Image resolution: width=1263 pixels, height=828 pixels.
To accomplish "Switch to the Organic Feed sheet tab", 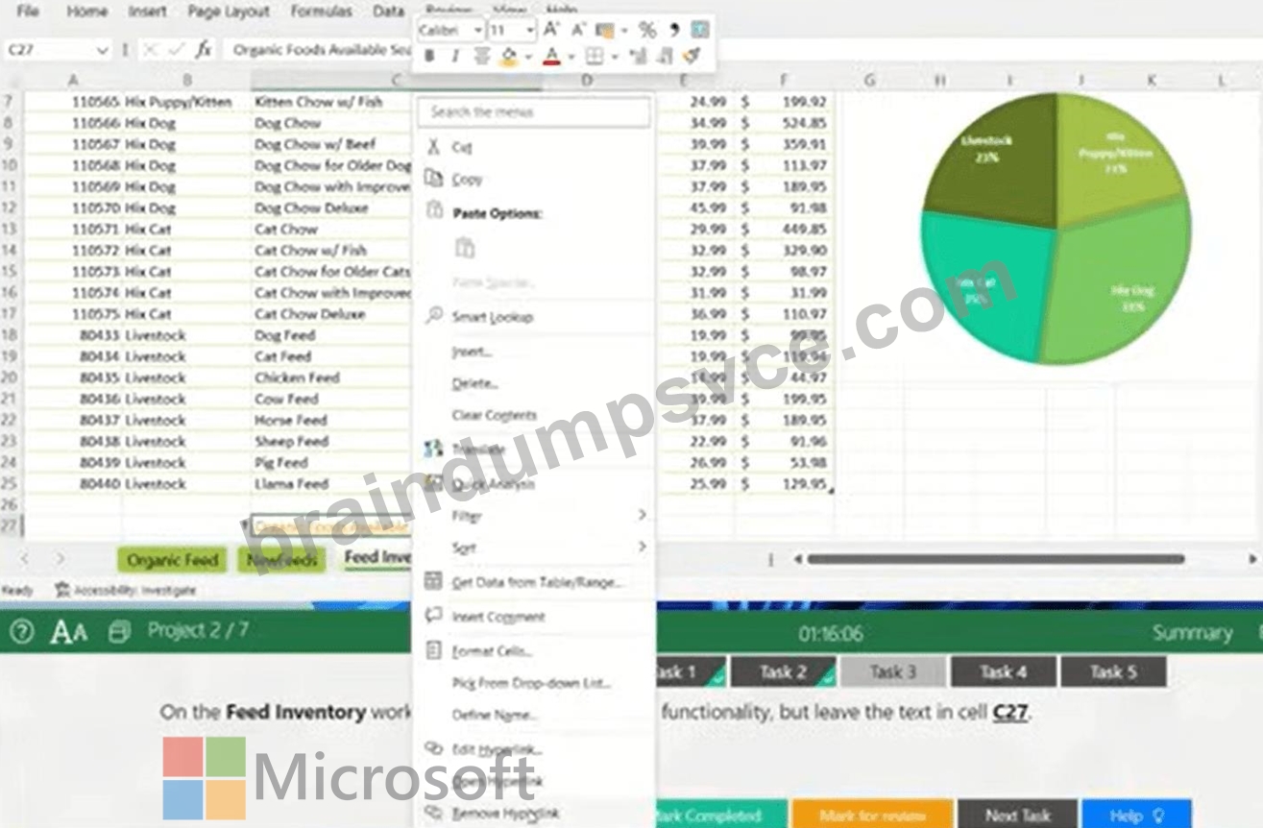I will [x=173, y=560].
